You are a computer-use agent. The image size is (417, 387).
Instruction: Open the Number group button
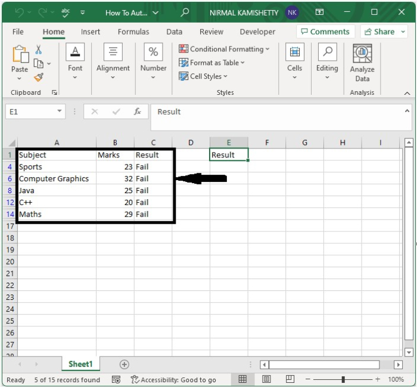pyautogui.click(x=153, y=61)
